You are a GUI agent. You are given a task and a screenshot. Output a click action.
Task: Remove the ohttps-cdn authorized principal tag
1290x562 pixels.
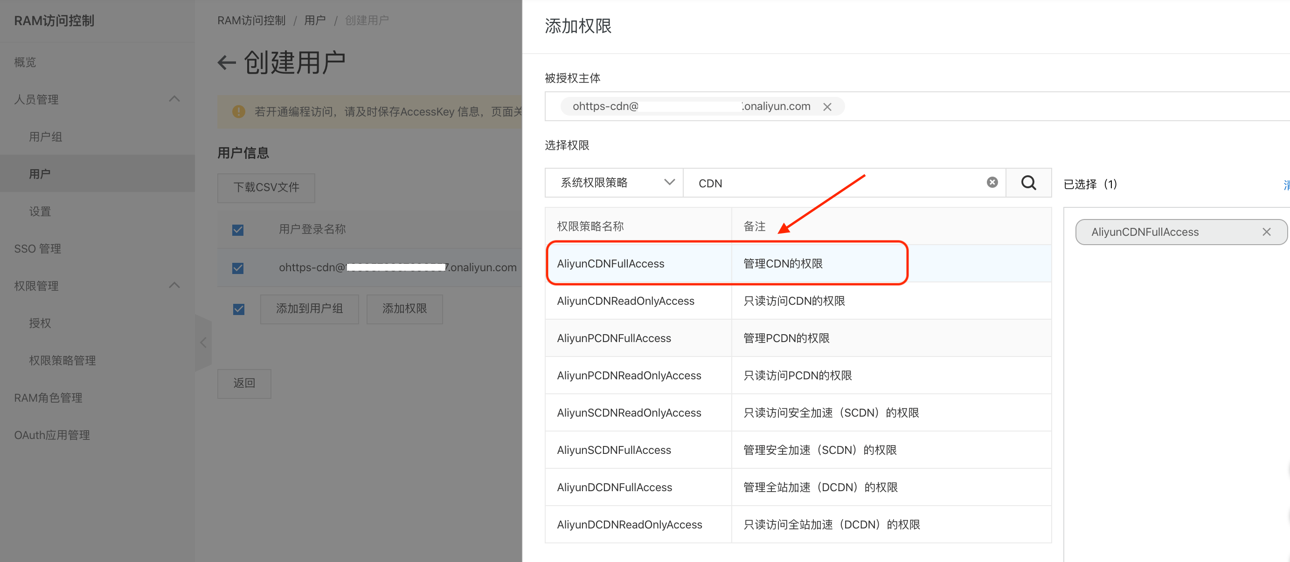click(x=827, y=107)
